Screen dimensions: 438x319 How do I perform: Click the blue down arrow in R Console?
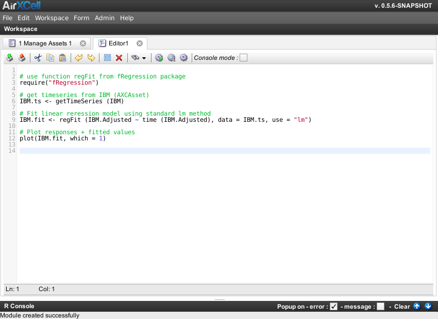(428, 306)
